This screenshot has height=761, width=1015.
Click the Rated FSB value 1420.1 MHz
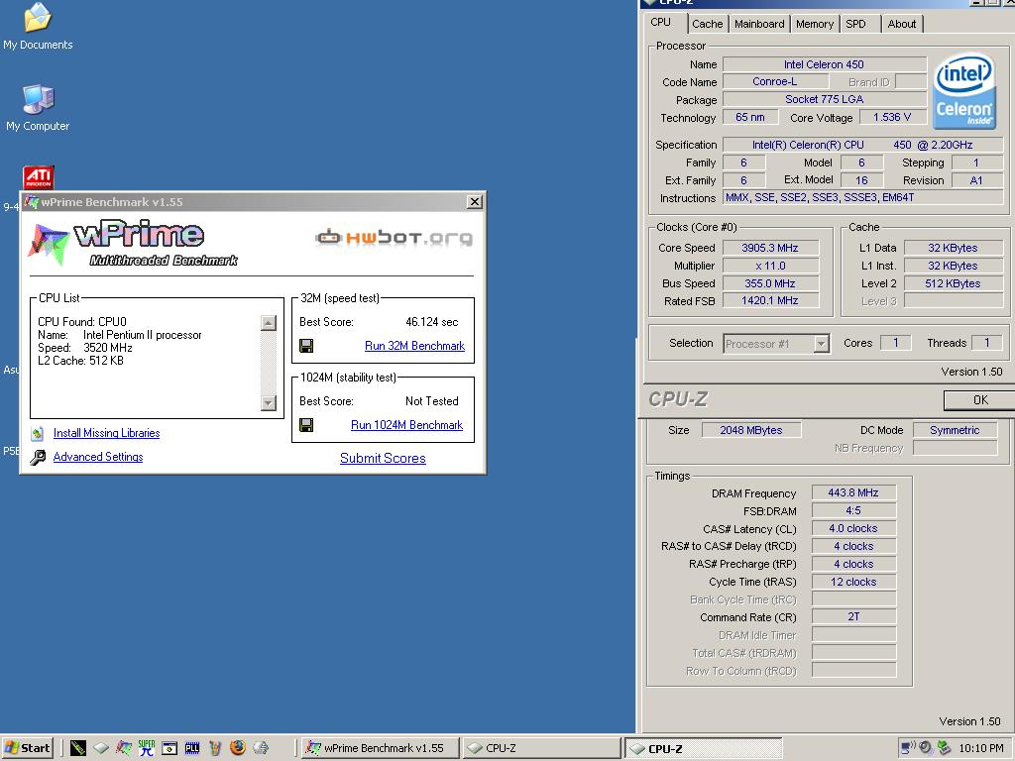[770, 301]
